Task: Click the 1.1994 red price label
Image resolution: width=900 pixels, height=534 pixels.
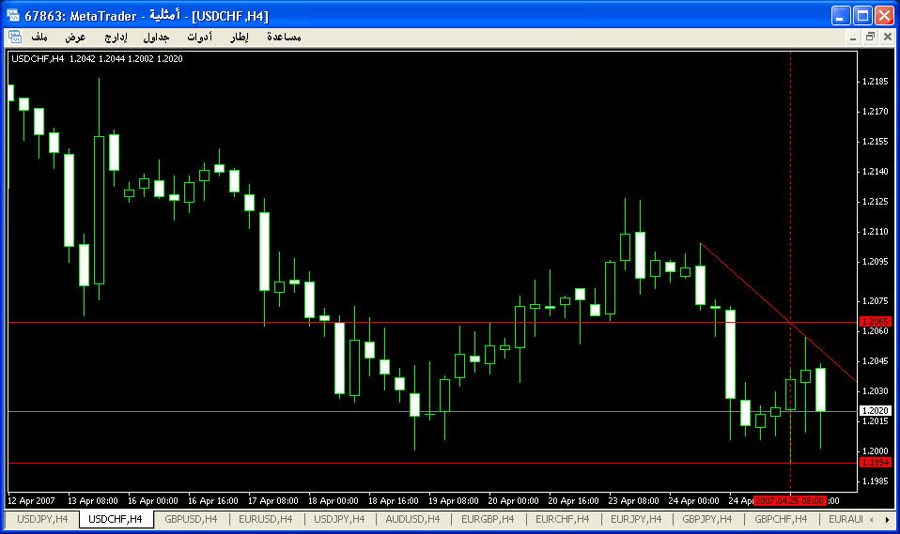Action: pyautogui.click(x=876, y=463)
